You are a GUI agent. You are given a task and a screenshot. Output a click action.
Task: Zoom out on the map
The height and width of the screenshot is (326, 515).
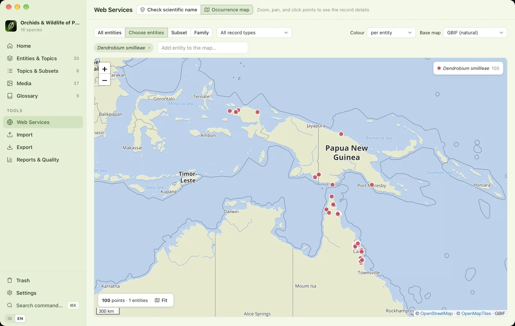pos(105,80)
